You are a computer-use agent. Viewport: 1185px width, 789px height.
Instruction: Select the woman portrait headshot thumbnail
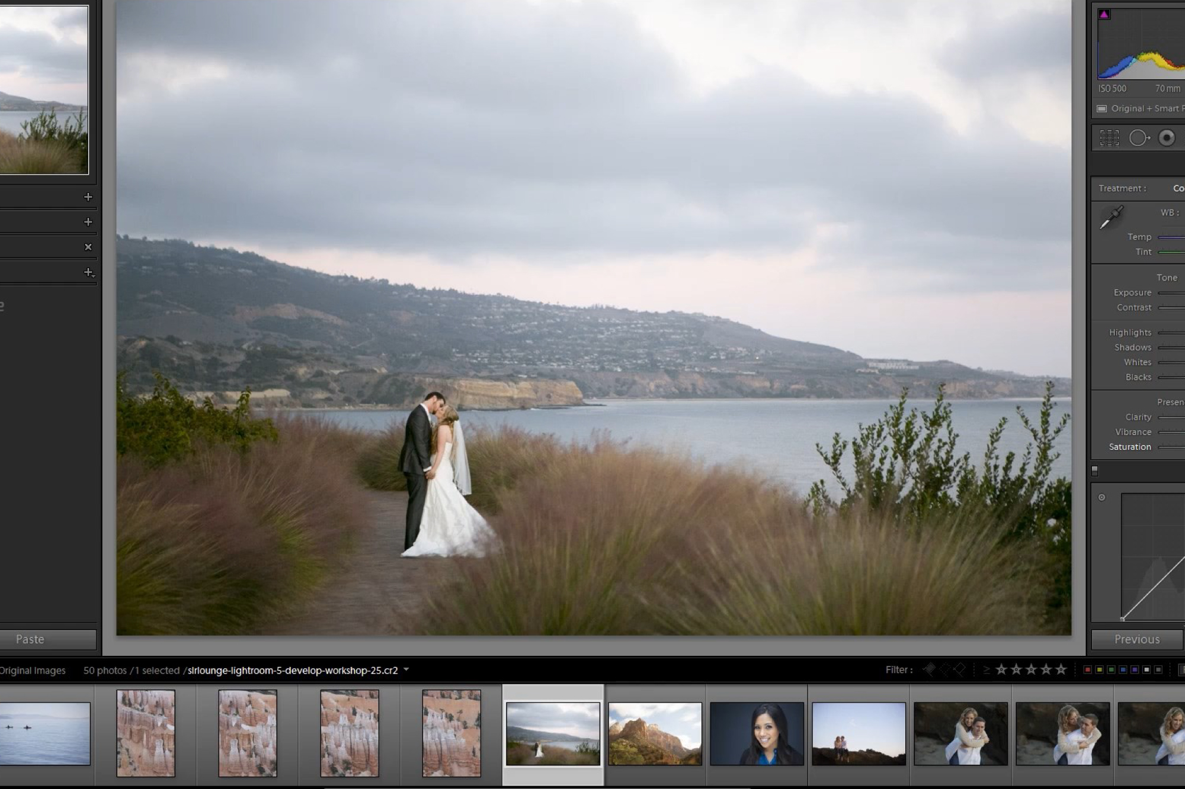(x=757, y=733)
